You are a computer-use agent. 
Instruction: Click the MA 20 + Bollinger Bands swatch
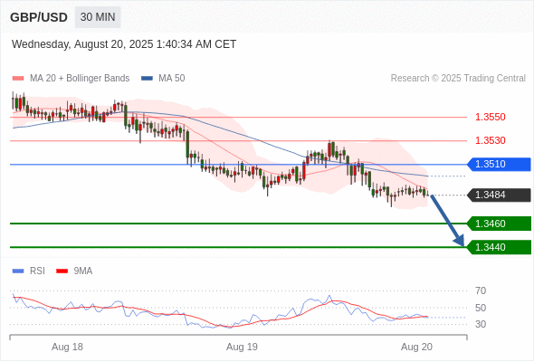[18, 79]
